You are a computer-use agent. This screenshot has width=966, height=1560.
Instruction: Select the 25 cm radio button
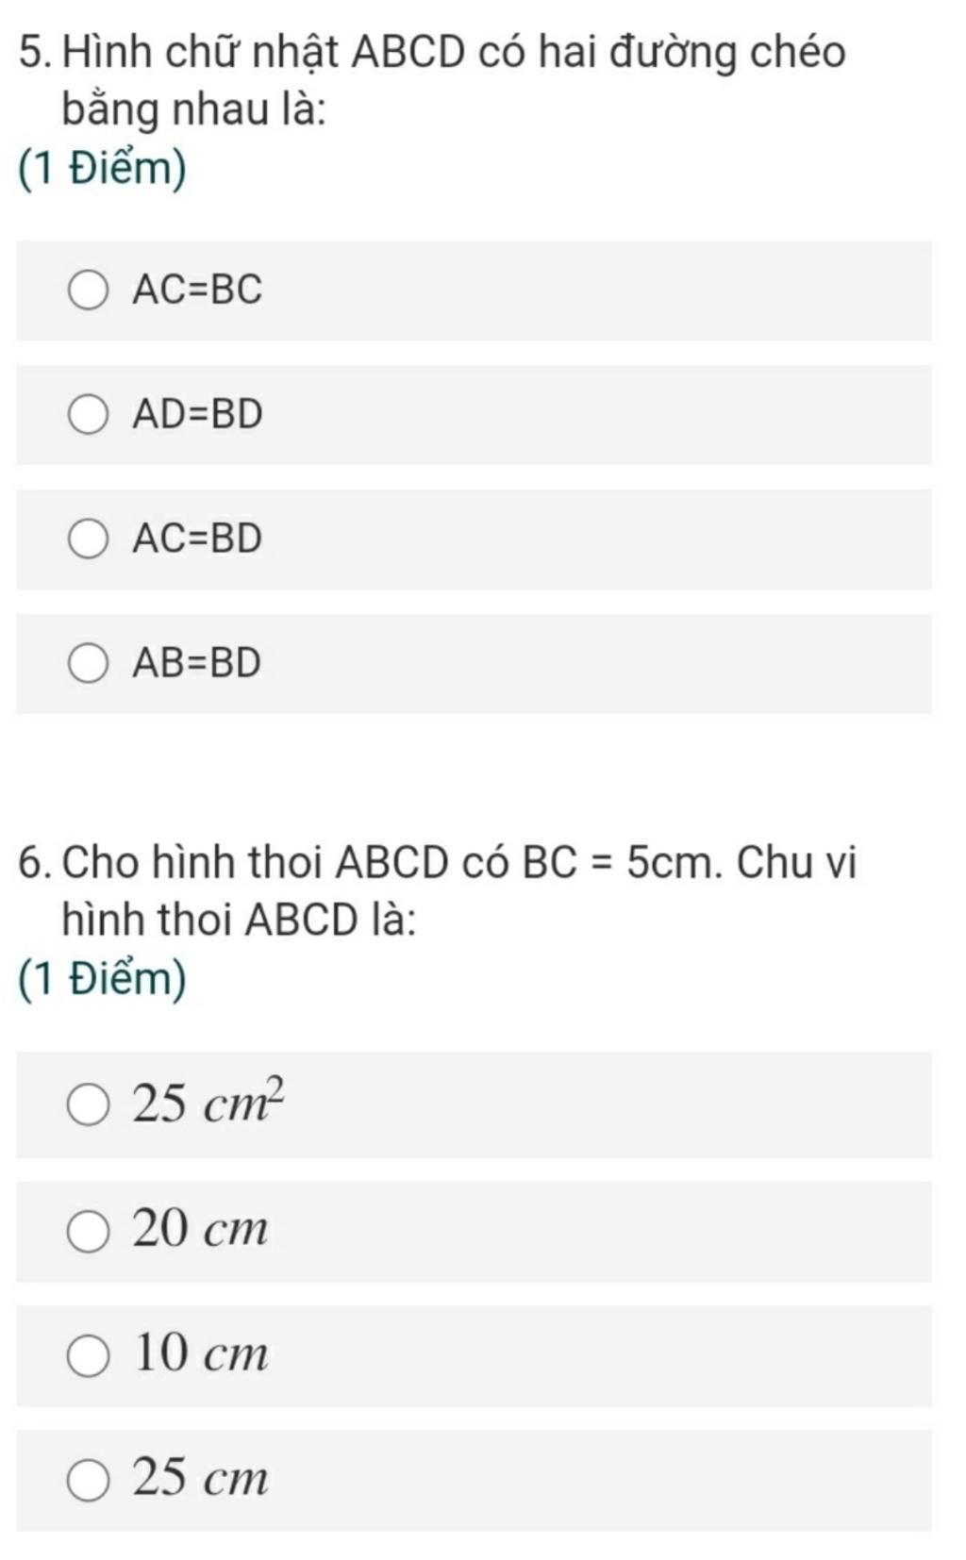click(88, 1480)
